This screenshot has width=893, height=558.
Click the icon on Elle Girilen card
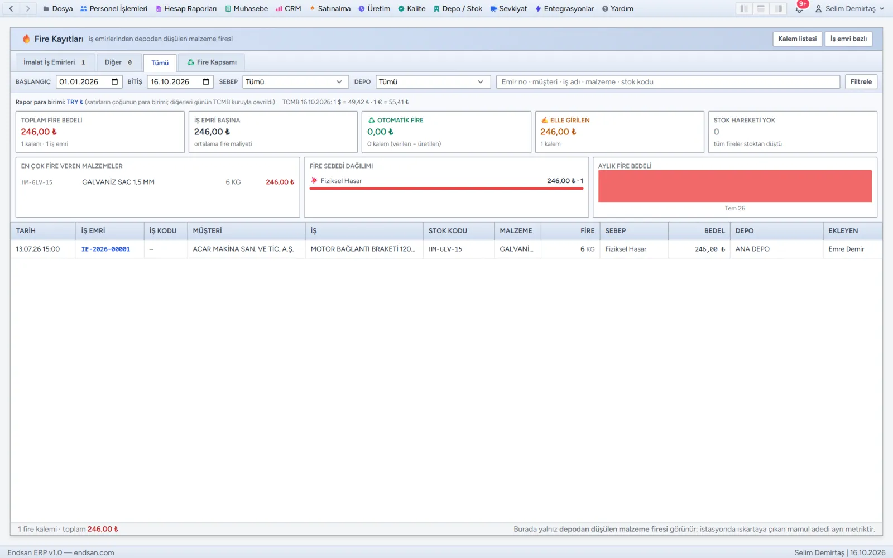tap(545, 120)
